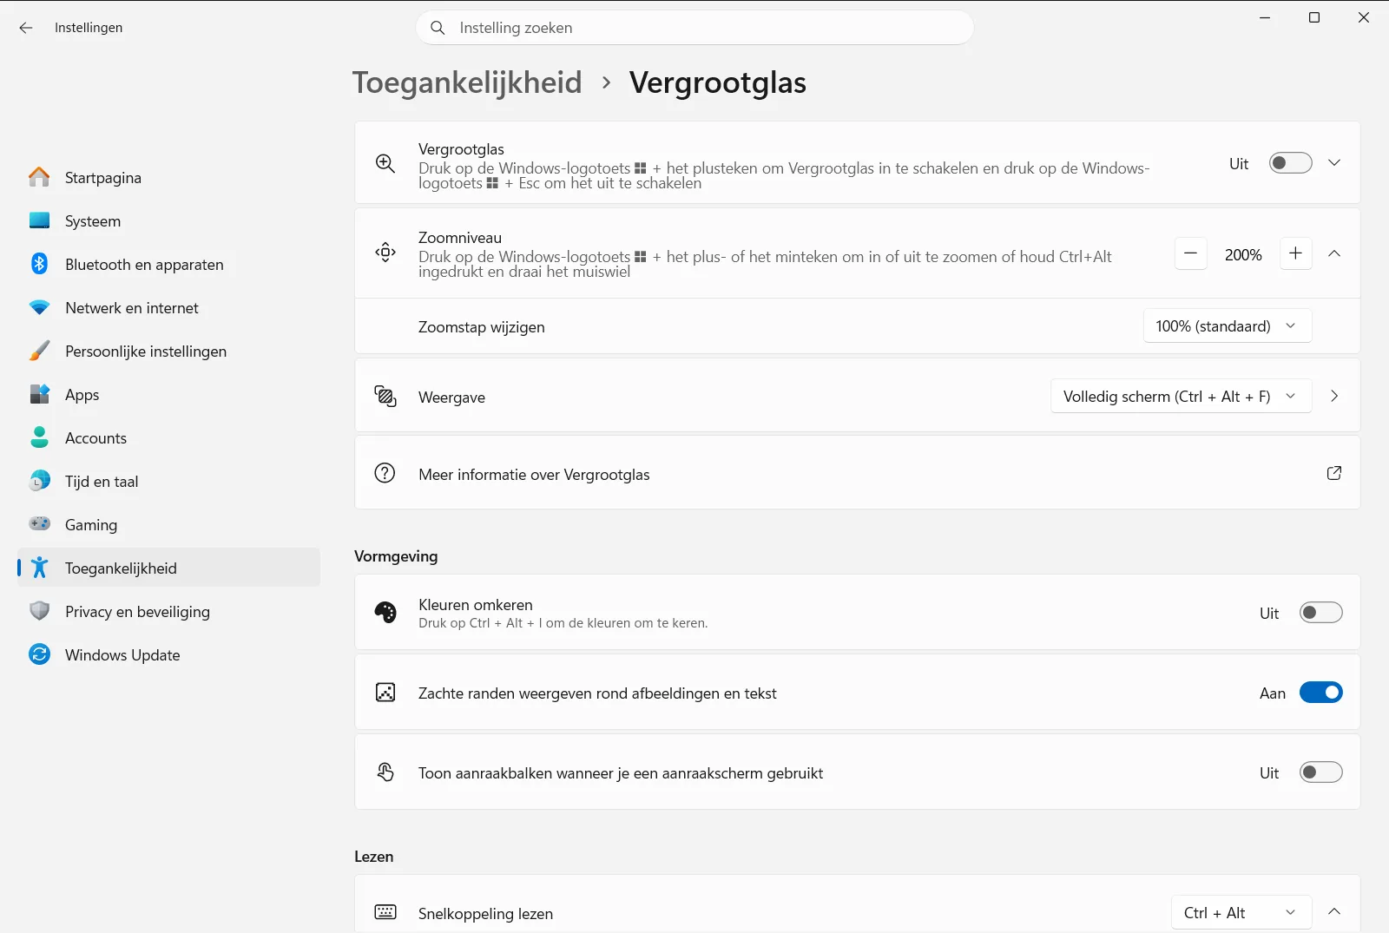Click the Tijd en taal globe icon
This screenshot has height=933, width=1389.
click(39, 481)
